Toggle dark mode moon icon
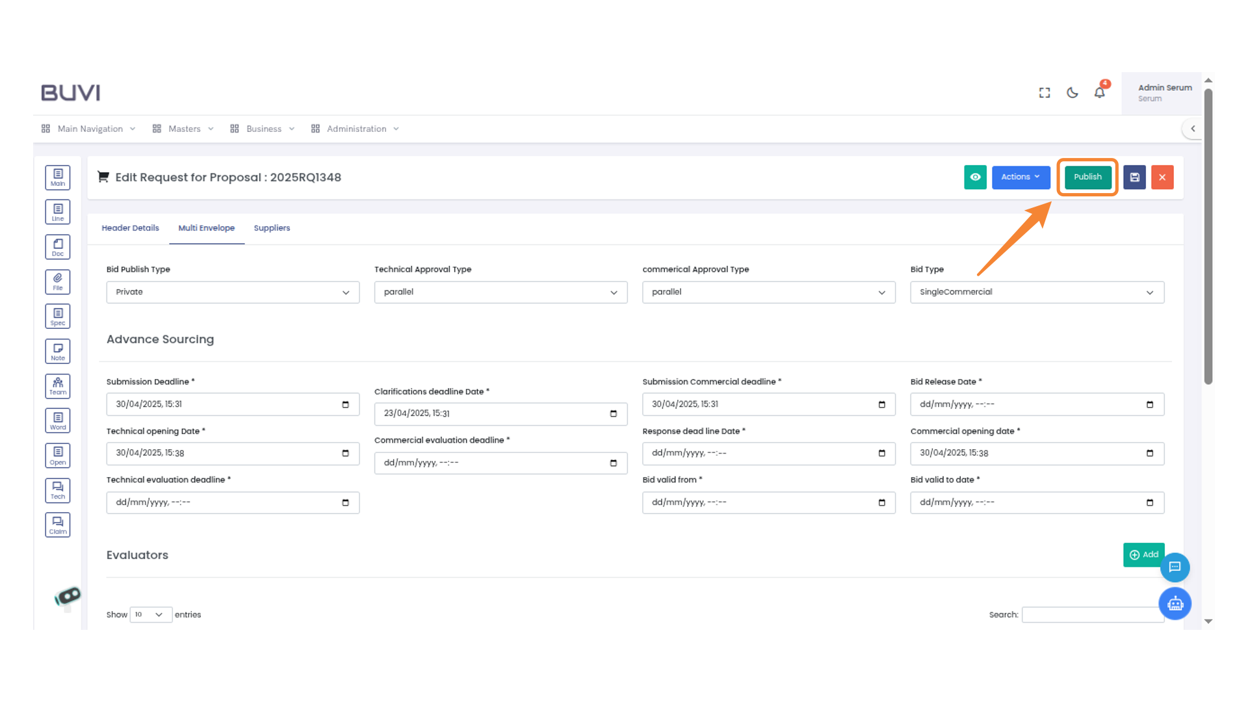 pyautogui.click(x=1072, y=93)
